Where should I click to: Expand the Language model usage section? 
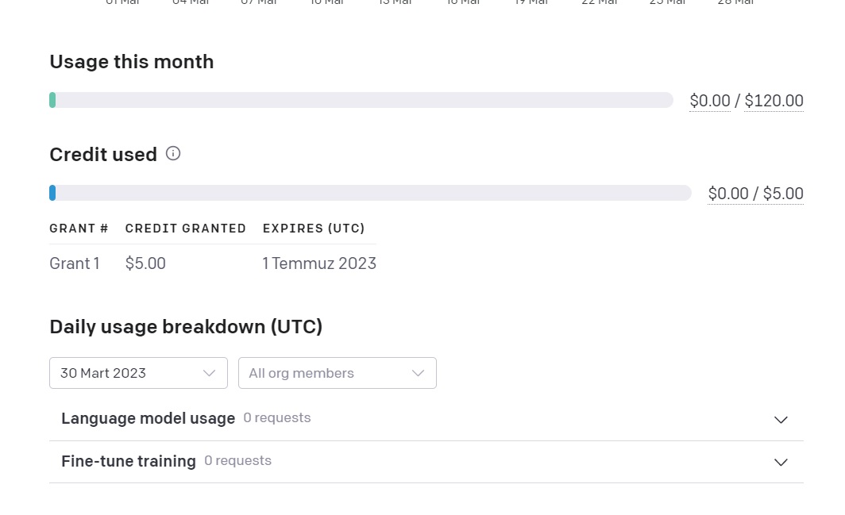tap(426, 419)
